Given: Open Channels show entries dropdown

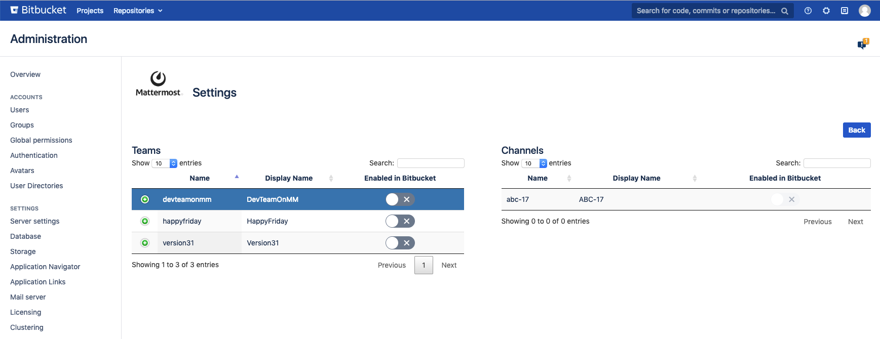Looking at the screenshot, I should coord(534,163).
